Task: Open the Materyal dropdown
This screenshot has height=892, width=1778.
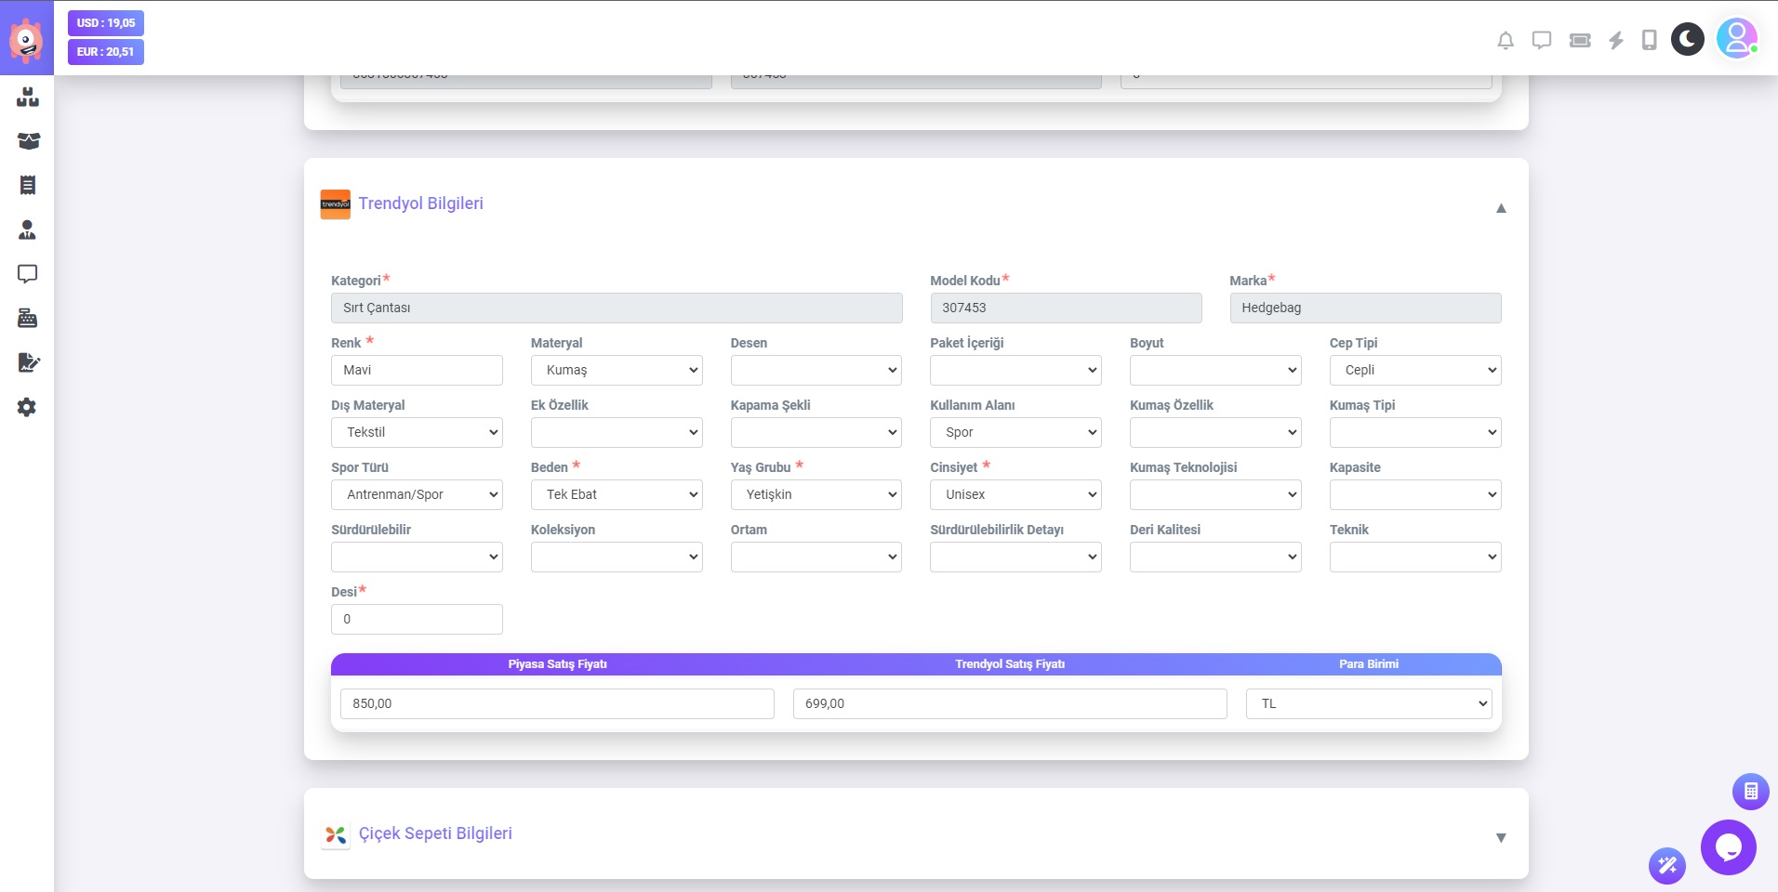Action: pos(616,370)
